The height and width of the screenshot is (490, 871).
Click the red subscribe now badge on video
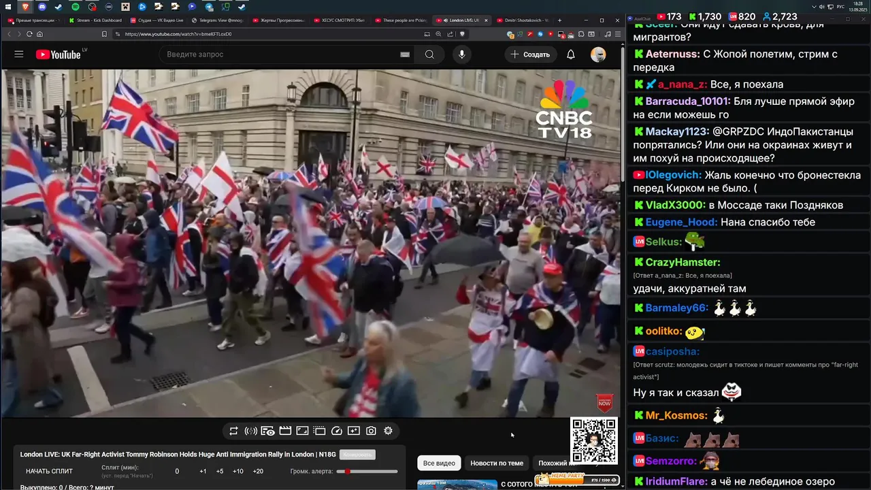[x=604, y=403]
